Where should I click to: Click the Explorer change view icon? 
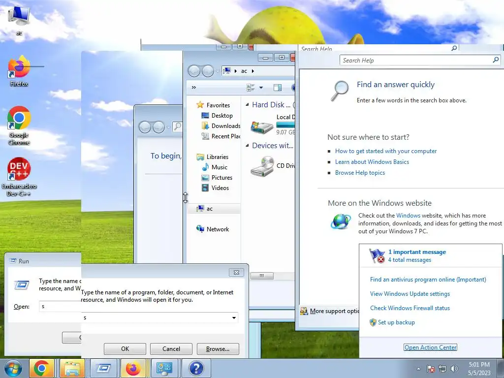pyautogui.click(x=251, y=88)
